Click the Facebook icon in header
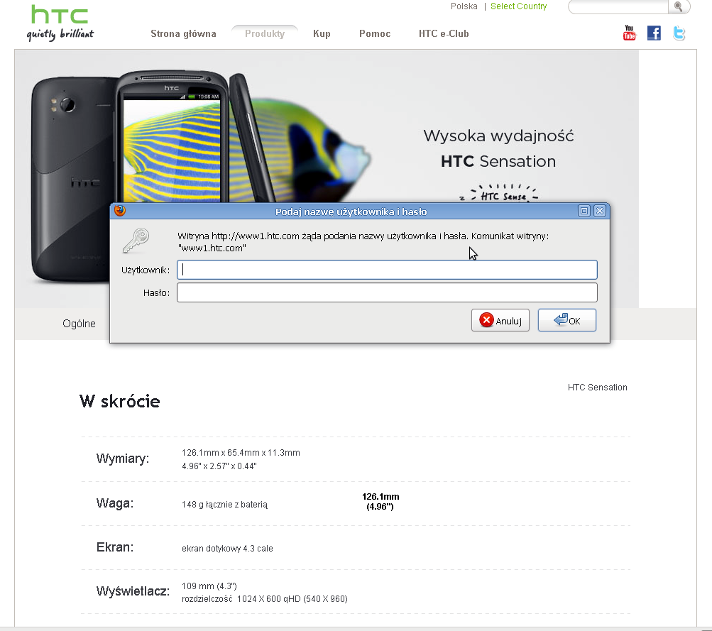The width and height of the screenshot is (712, 631). coord(654,33)
